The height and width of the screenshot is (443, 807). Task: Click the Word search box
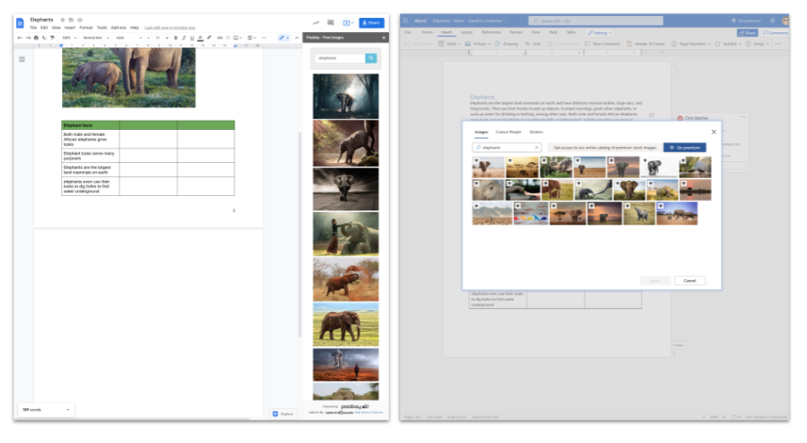595,21
